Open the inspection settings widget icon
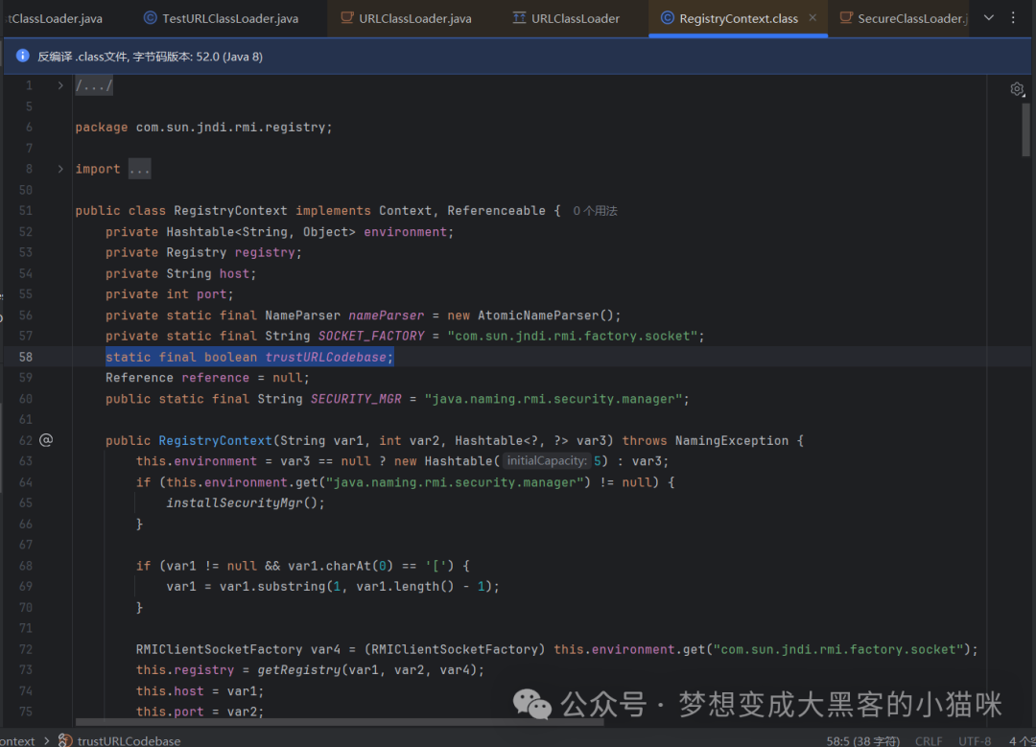The image size is (1036, 747). [x=1017, y=89]
